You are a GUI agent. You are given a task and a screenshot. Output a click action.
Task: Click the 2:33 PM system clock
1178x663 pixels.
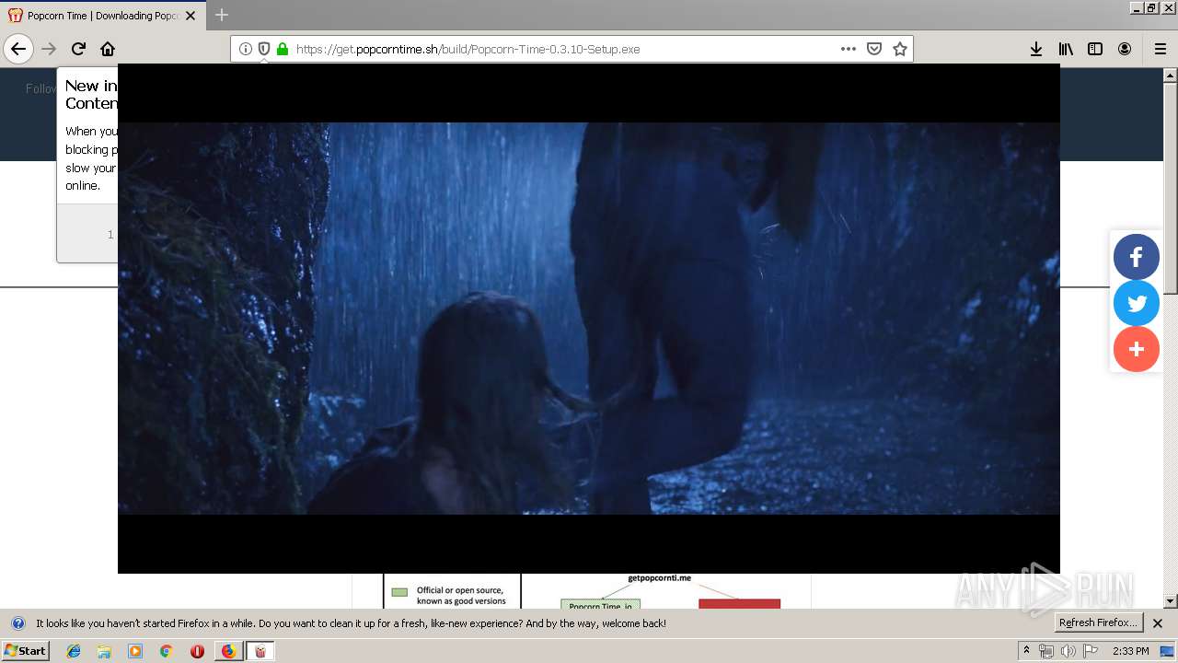pos(1131,651)
